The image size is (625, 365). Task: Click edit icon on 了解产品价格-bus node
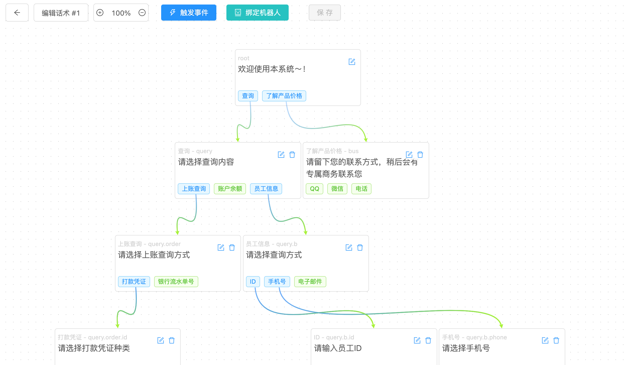409,154
